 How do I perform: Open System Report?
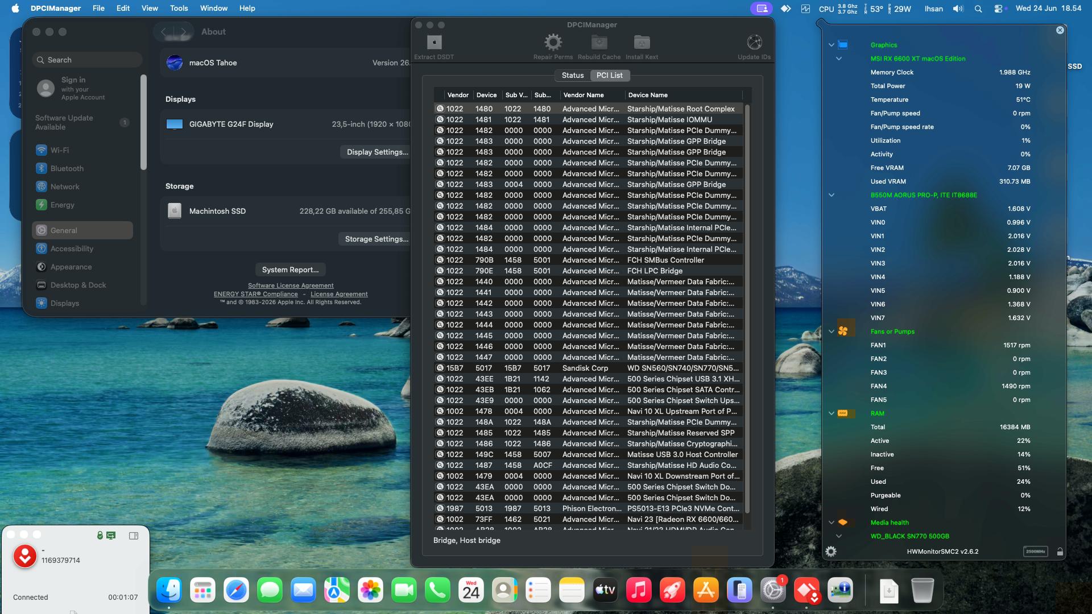290,269
